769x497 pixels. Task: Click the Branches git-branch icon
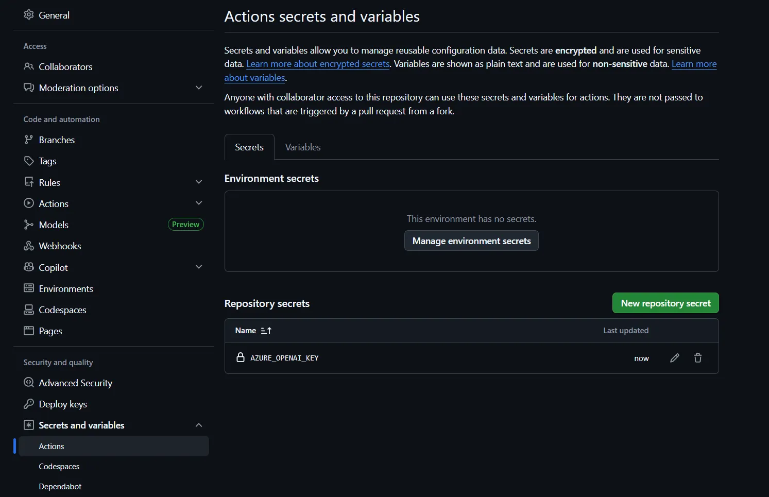tap(29, 140)
